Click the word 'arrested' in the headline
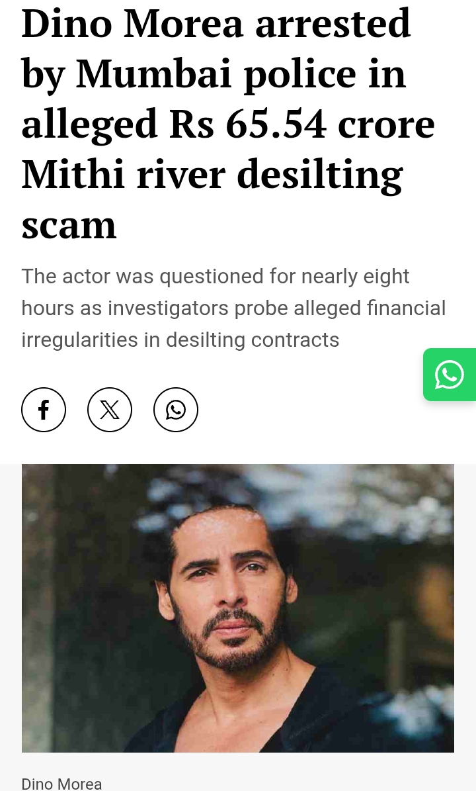 pyautogui.click(x=333, y=24)
